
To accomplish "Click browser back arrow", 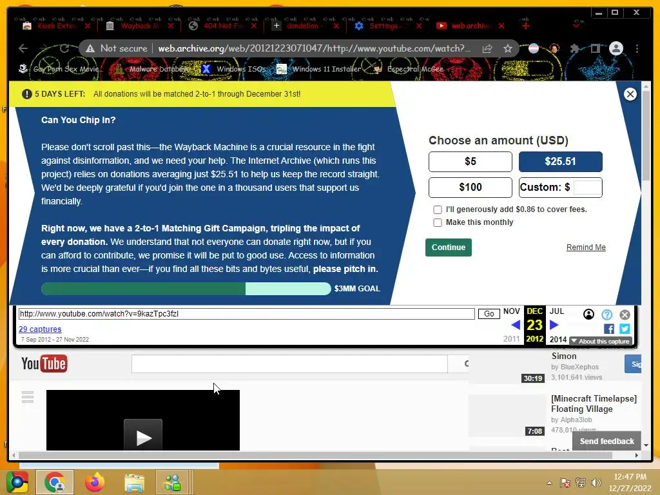I will pos(23,48).
